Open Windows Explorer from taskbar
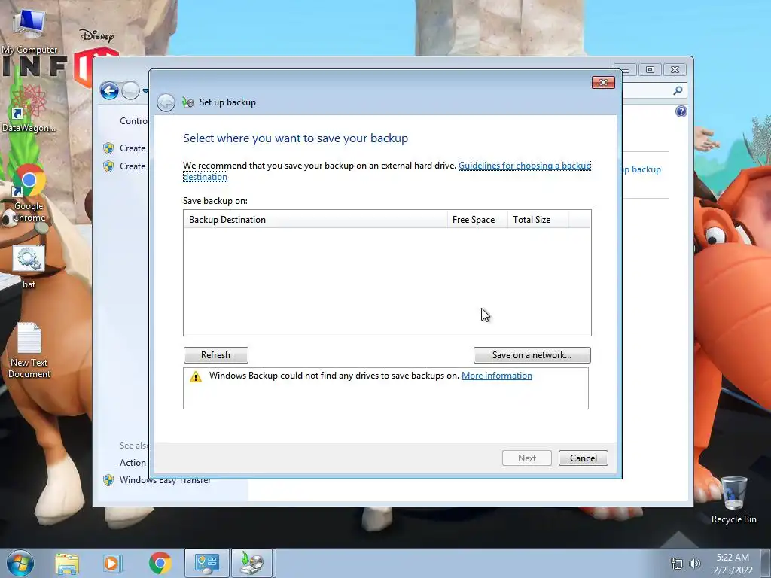This screenshot has width=771, height=578. tap(67, 563)
